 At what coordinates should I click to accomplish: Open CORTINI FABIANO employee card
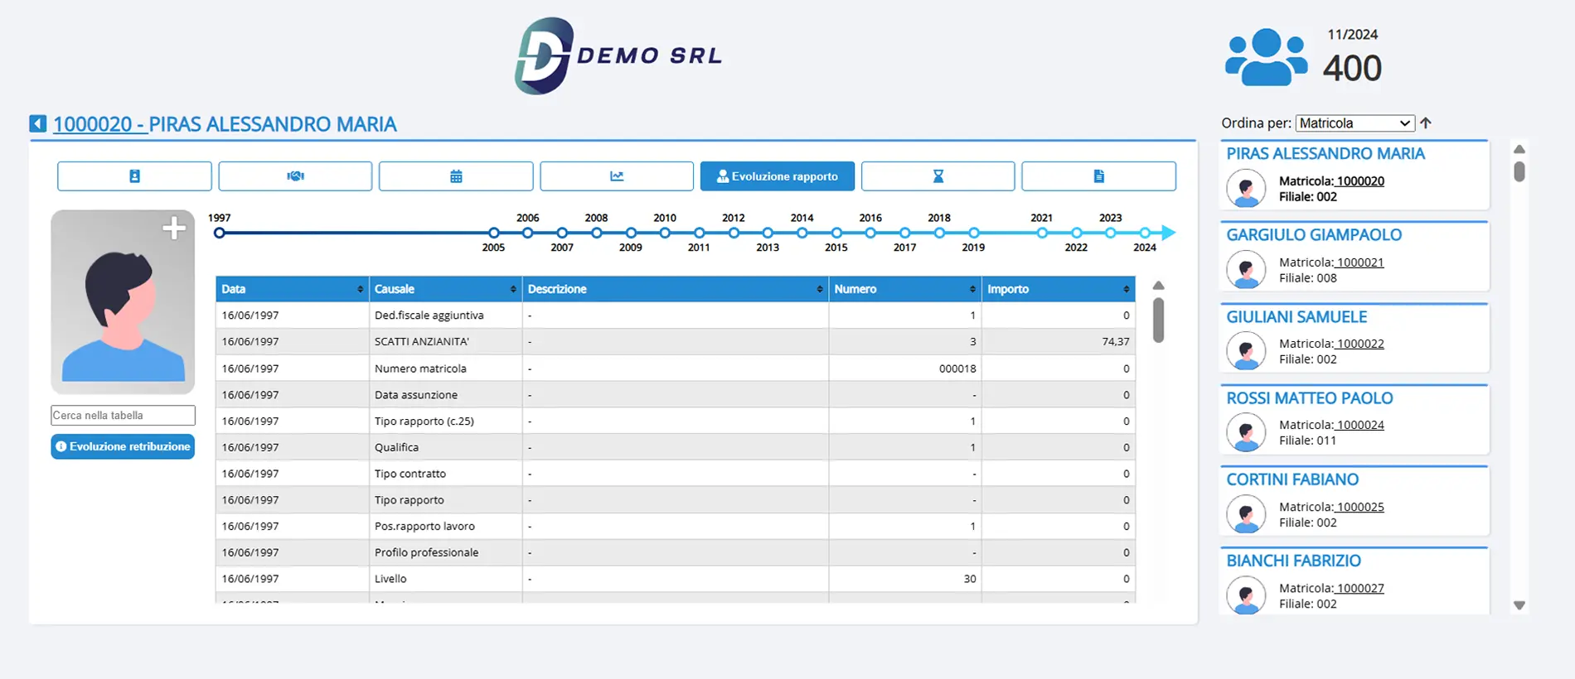1354,500
